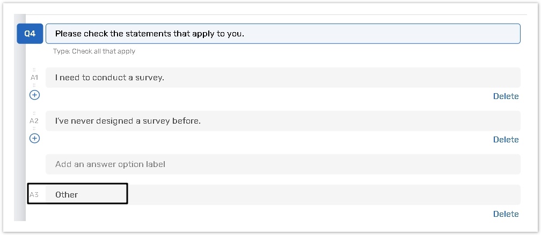Click the blue Q4 question badge
Image resolution: width=541 pixels, height=235 pixels.
(30, 34)
